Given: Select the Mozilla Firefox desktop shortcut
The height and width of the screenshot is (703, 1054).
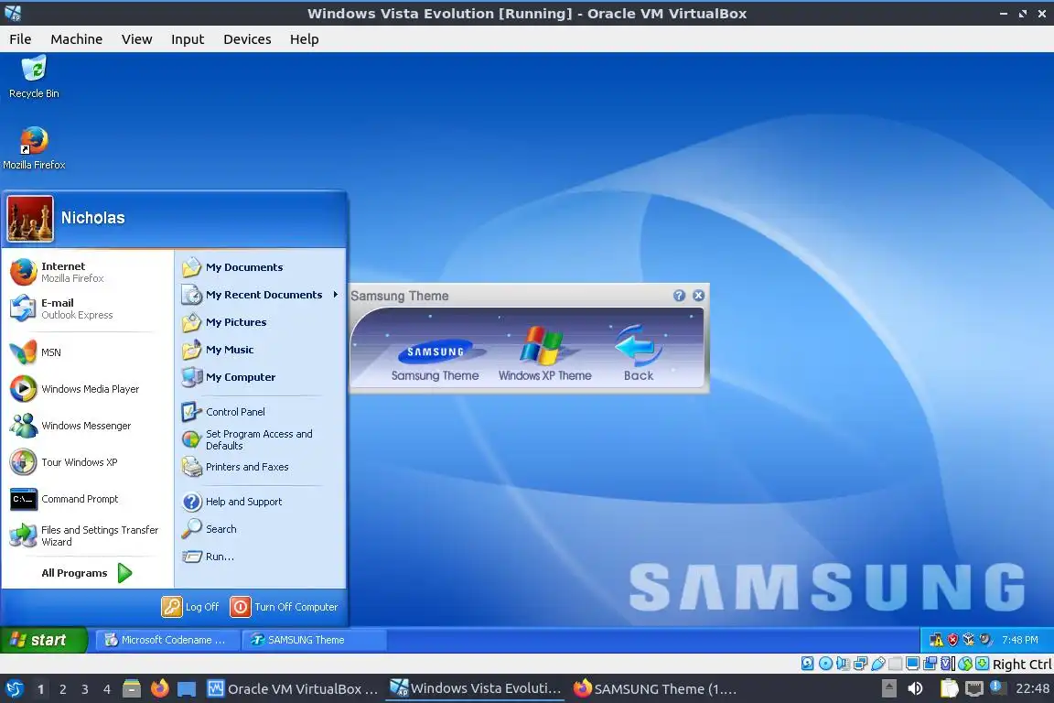Looking at the screenshot, I should (34, 148).
